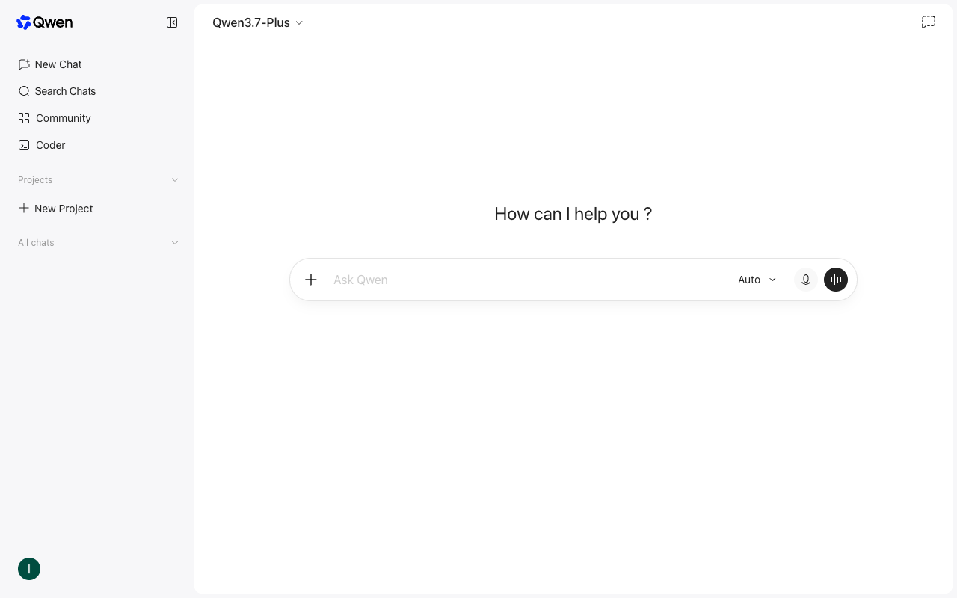Collapse the sidebar panel icon
957x598 pixels.
172,22
